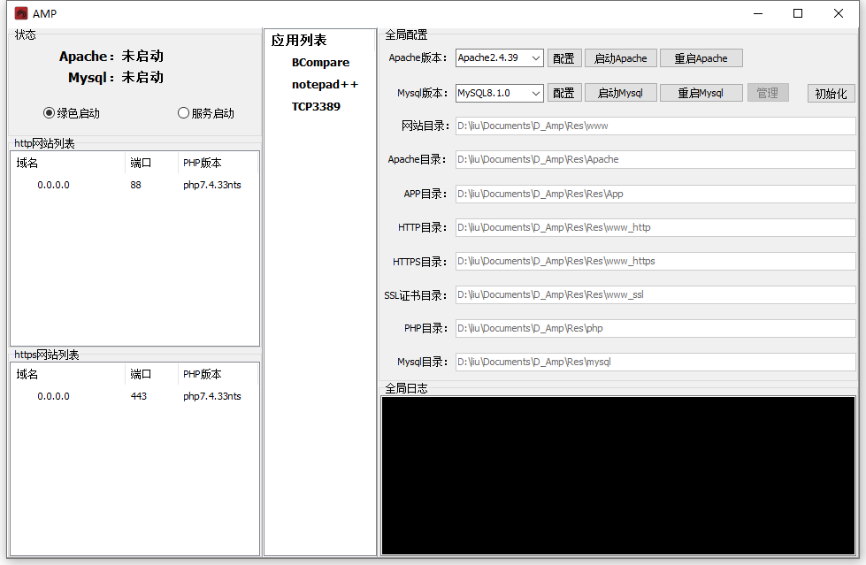The image size is (866, 565).
Task: Click the PHP版本 column header in http list
Action: (x=203, y=163)
